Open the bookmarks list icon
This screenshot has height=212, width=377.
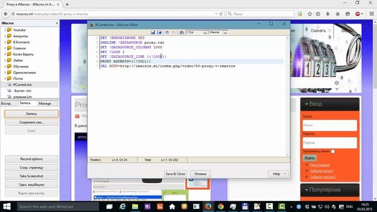[318, 14]
